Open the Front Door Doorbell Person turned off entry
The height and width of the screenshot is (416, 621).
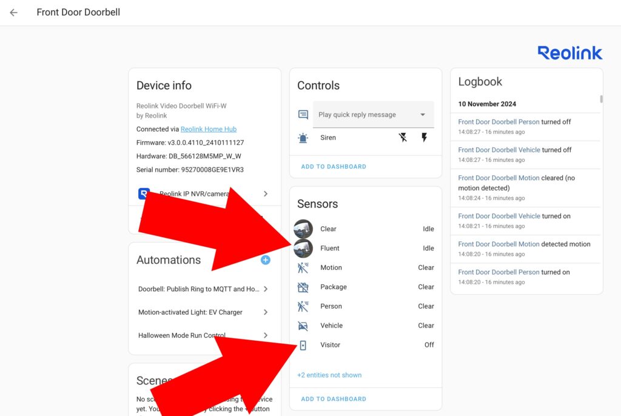[x=525, y=127]
